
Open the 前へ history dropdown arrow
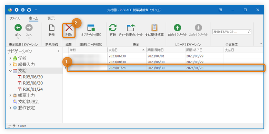point(18,38)
